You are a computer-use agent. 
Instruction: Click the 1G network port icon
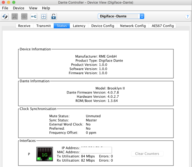[x=44, y=154]
